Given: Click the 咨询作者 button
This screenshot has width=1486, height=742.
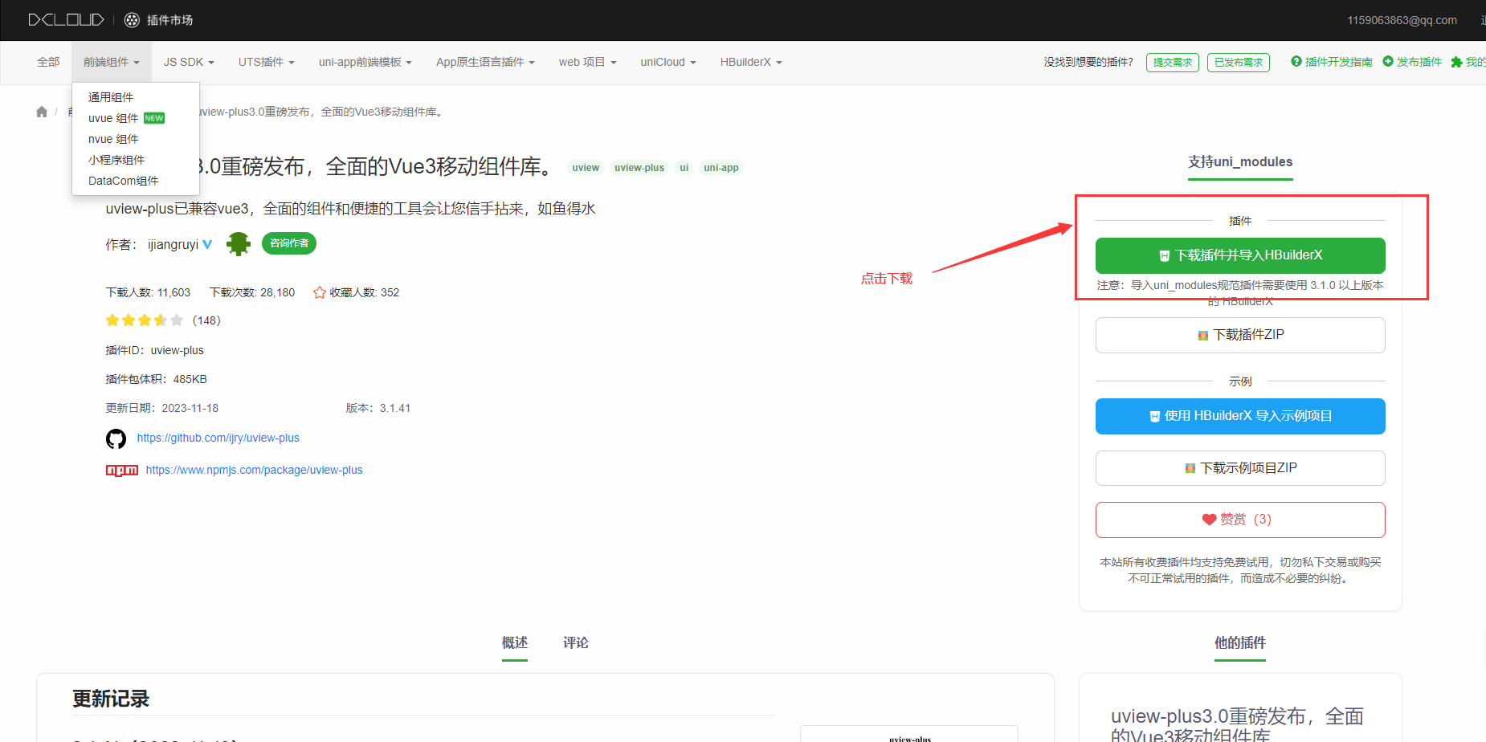Looking at the screenshot, I should pos(289,243).
